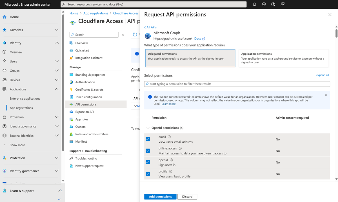This screenshot has width=338, height=202.
Task: Click the Users person icon
Action: pos(5,61)
